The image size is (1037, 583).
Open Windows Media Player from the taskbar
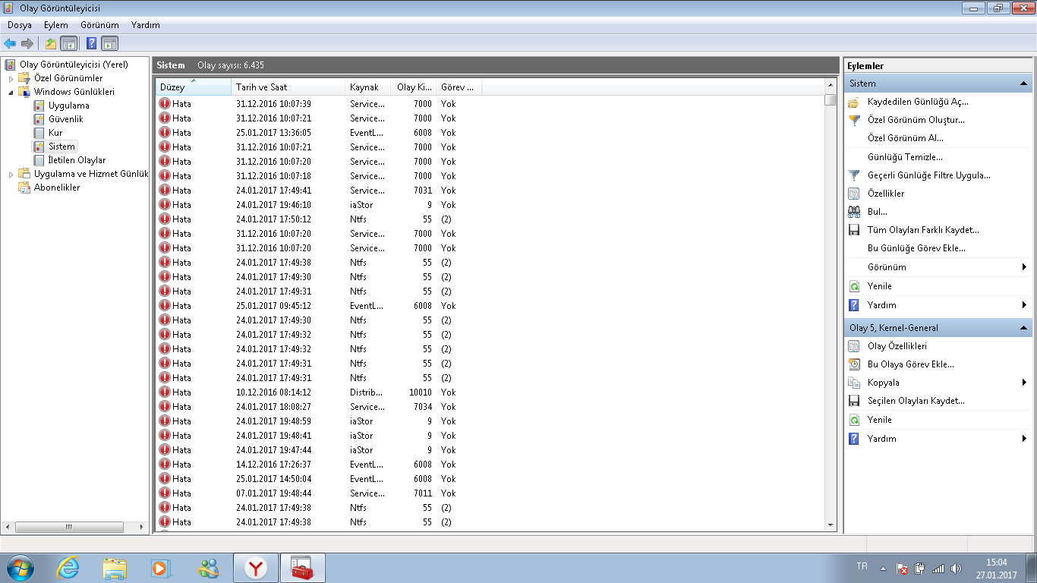click(x=160, y=568)
